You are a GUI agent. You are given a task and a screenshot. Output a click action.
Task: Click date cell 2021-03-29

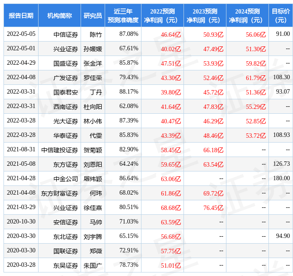pyautogui.click(x=21, y=207)
